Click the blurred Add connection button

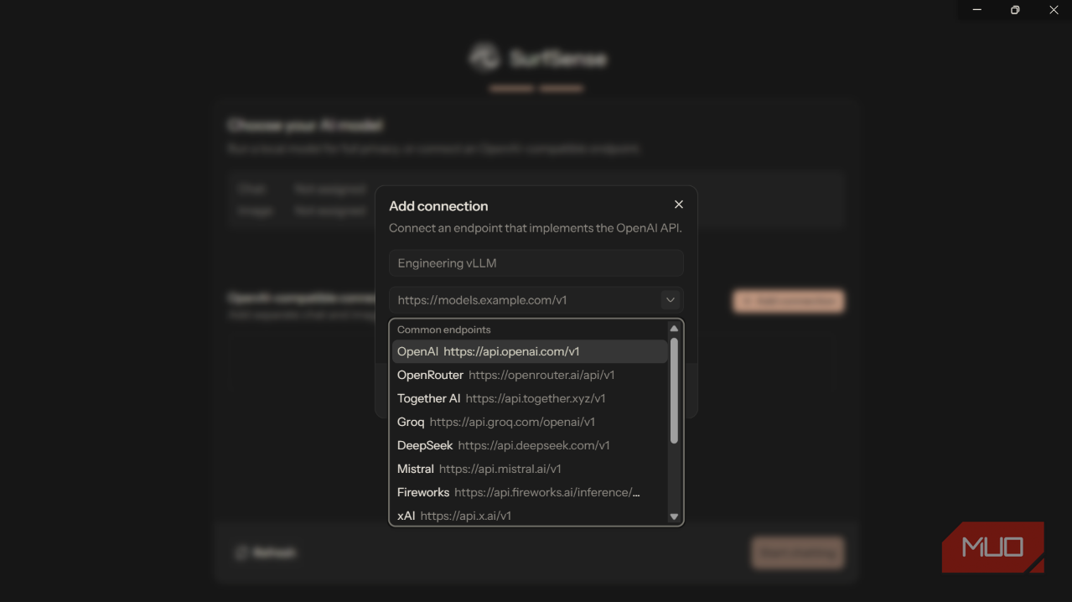[x=789, y=301]
